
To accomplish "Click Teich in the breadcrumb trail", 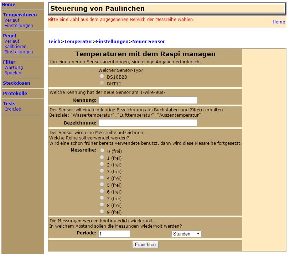I will [x=54, y=42].
